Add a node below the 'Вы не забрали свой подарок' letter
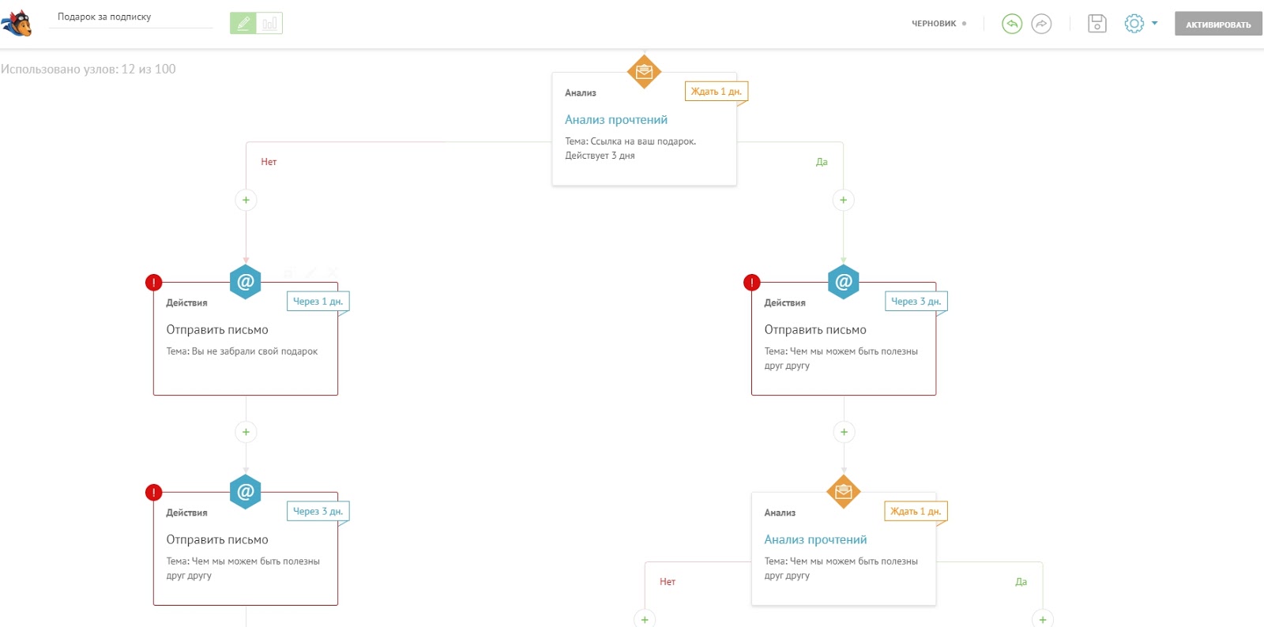 [x=246, y=432]
